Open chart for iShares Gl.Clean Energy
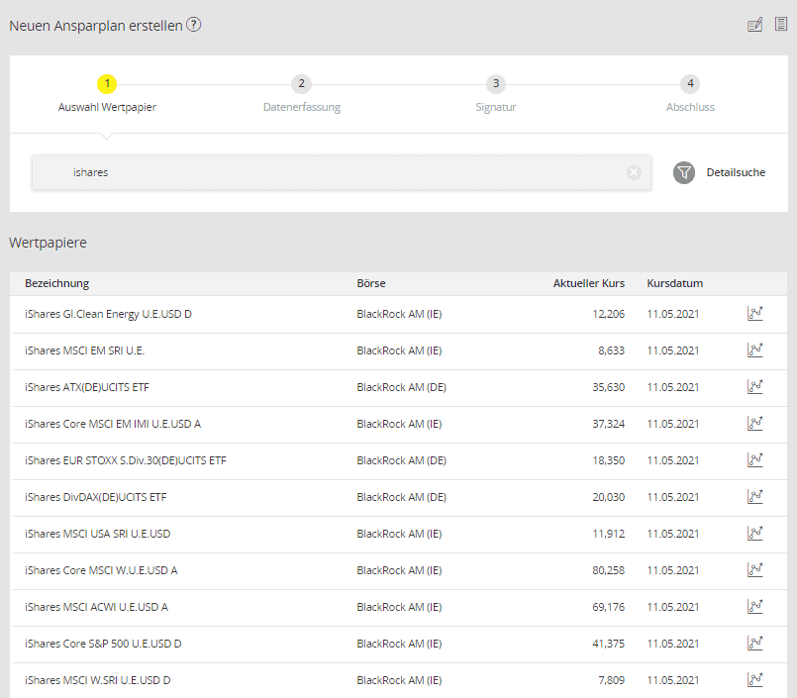 point(754,314)
